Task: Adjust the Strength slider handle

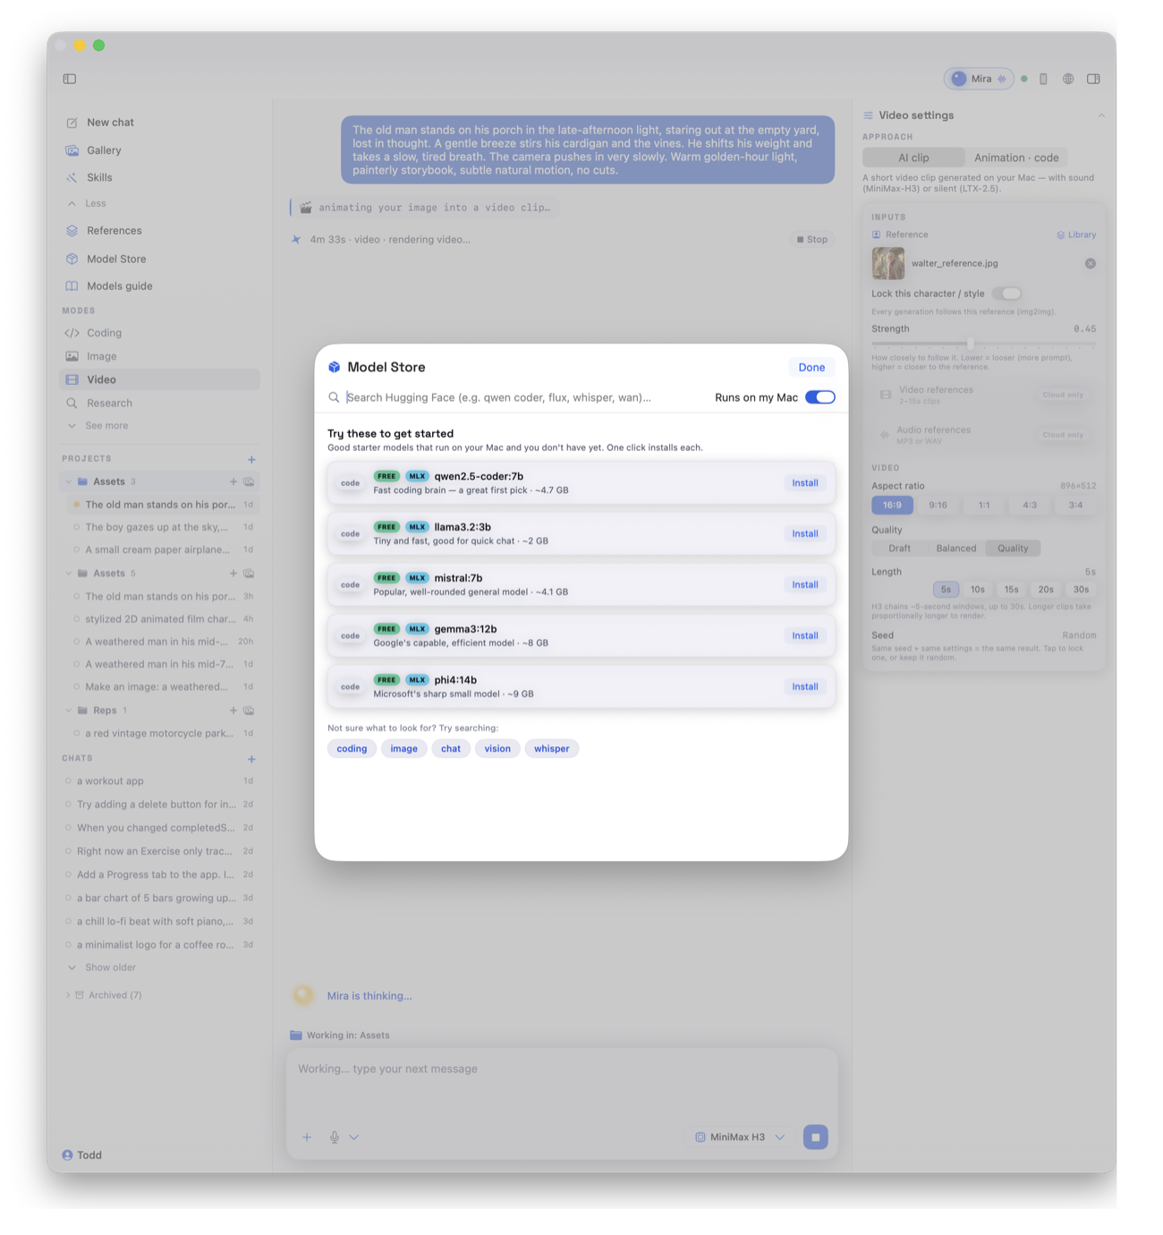Action: 971,343
